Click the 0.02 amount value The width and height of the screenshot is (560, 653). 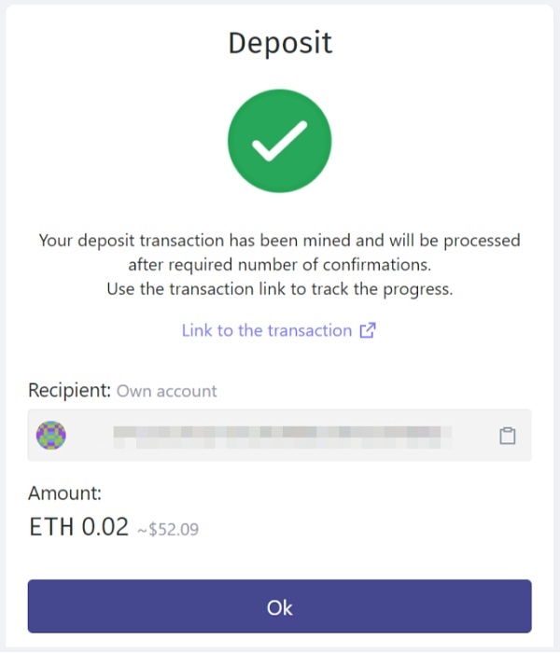[105, 526]
